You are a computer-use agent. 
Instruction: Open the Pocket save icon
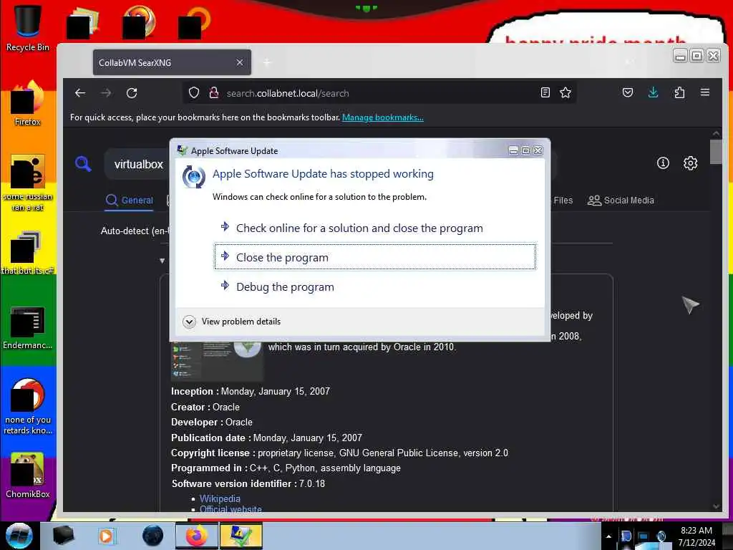coord(628,92)
